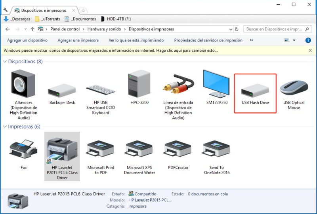
Task: Select the Altavoces speaker device icon
Action: coord(23,84)
